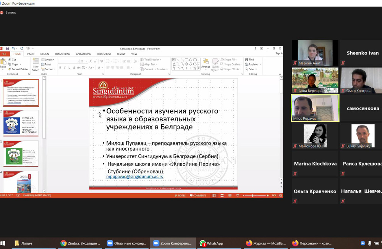Open the Select dropdown in Editing group
This screenshot has height=249, width=382.
(x=252, y=69)
